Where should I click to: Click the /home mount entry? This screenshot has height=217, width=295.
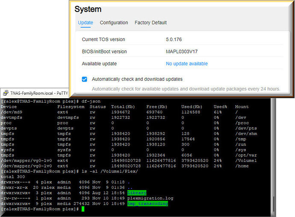242,166
